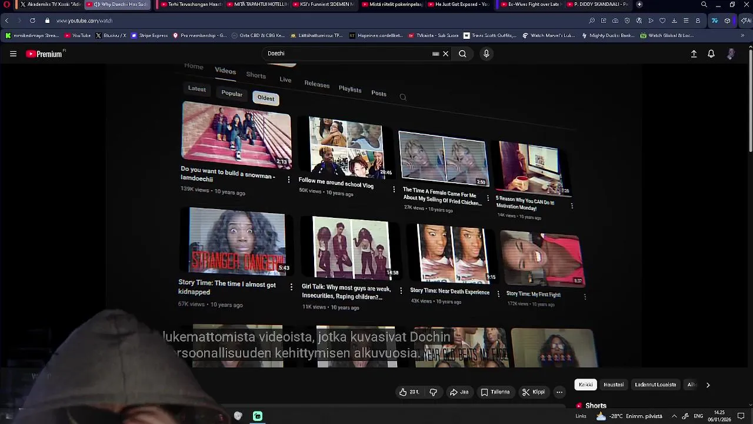Show site info via padlock icon
This screenshot has width=753, height=424.
pos(48,21)
